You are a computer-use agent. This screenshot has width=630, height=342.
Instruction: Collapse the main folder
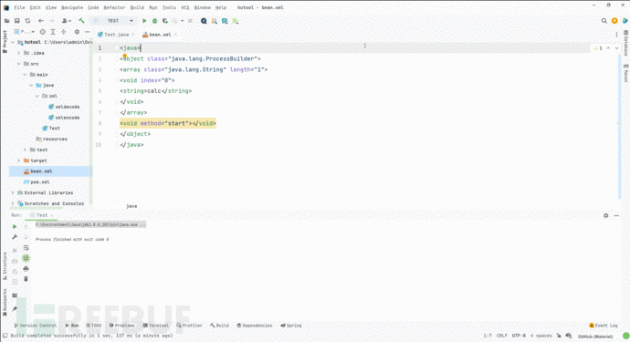coord(25,75)
